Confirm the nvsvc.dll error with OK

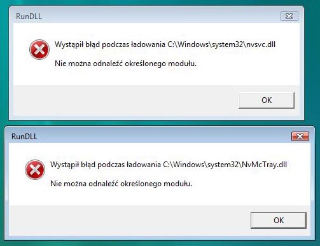[x=267, y=100]
